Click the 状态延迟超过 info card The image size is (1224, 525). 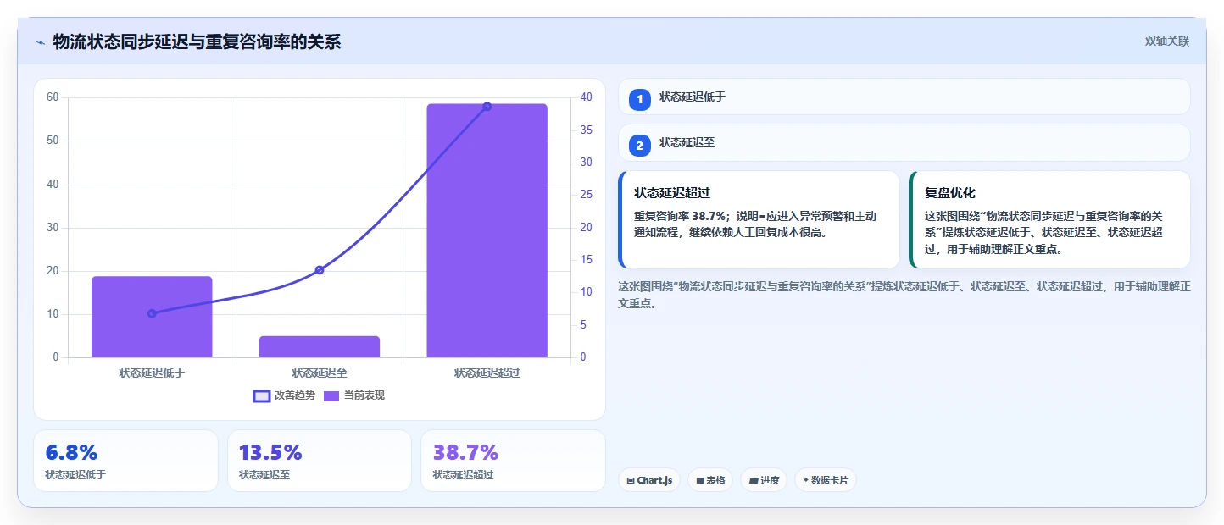[x=759, y=220]
